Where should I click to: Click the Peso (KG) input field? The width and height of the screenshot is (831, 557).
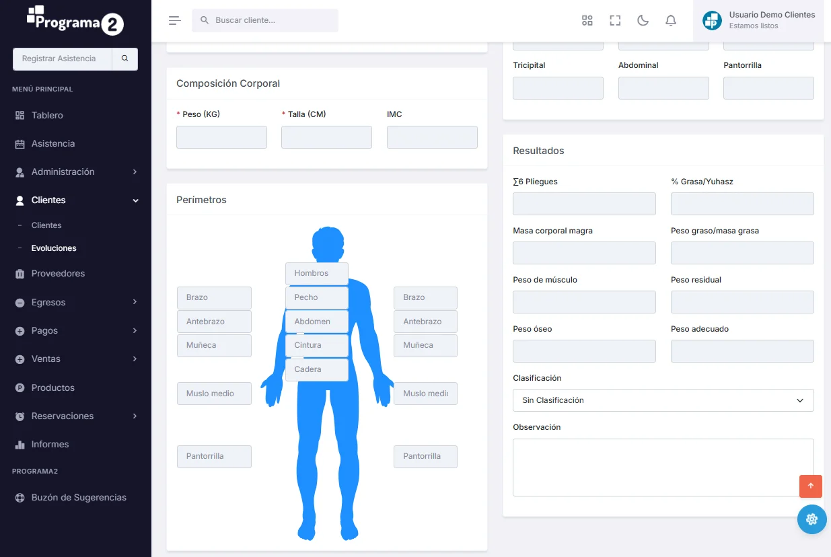pyautogui.click(x=221, y=137)
